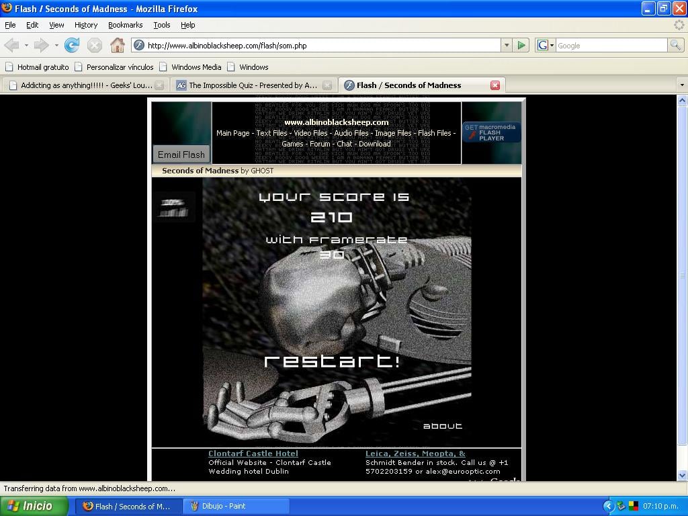
Task: Open the Bookmarks menu
Action: (x=126, y=25)
